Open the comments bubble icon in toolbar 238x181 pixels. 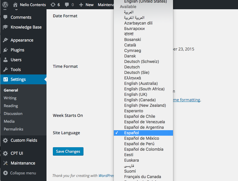click(x=67, y=5)
